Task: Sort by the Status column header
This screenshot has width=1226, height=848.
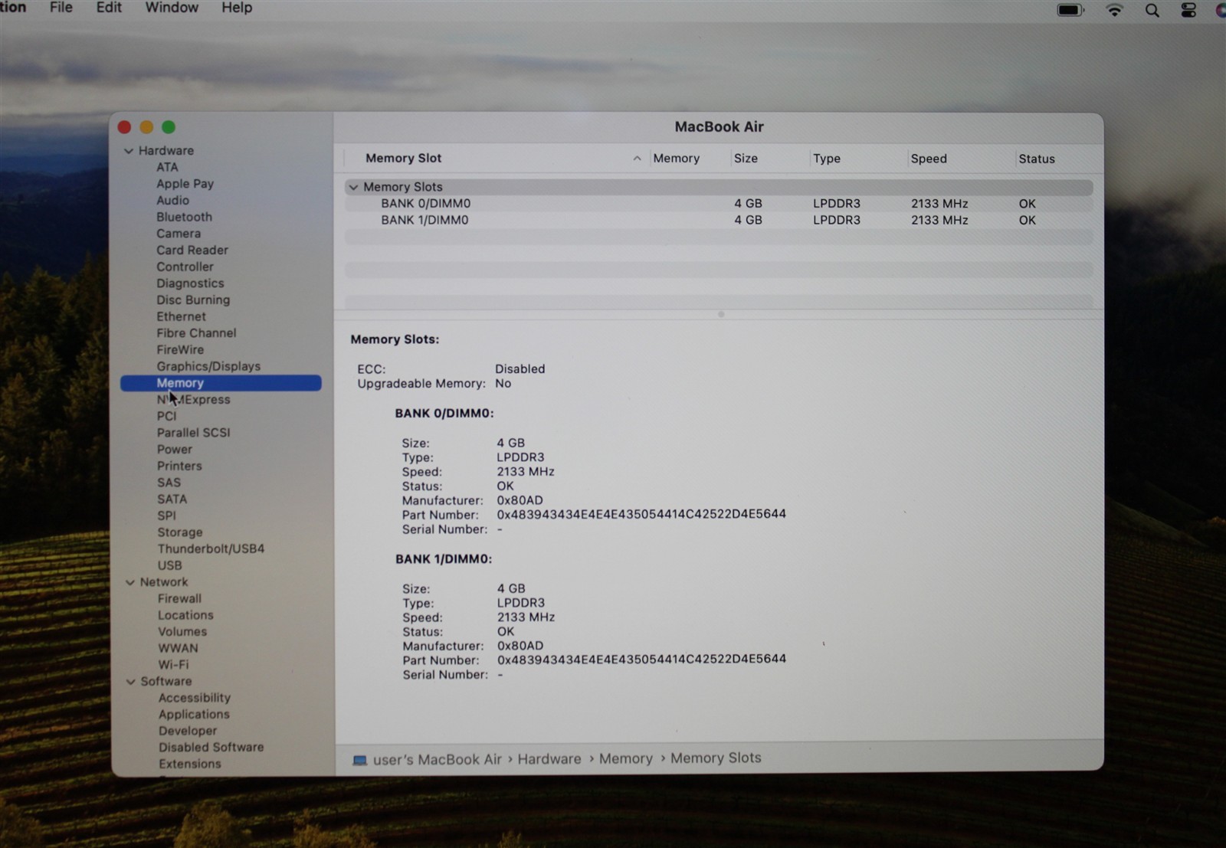Action: 1037,159
